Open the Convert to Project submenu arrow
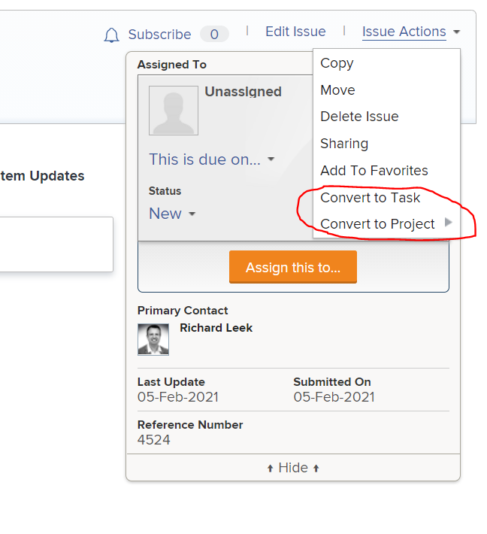 pyautogui.click(x=449, y=223)
